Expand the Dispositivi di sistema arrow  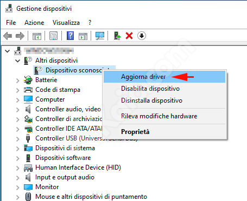17,149
